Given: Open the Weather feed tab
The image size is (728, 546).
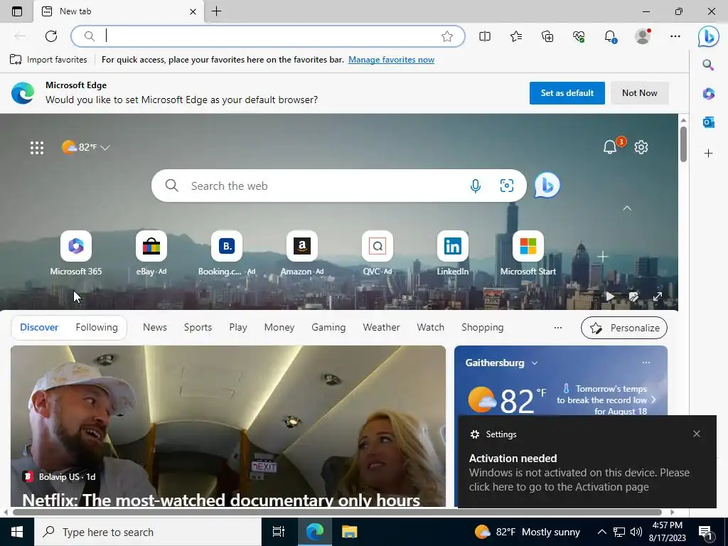Looking at the screenshot, I should 381,327.
